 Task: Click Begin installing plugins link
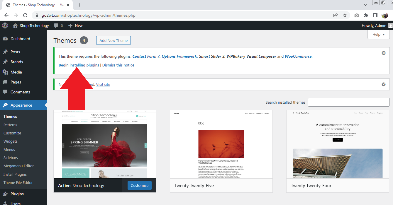tap(79, 65)
